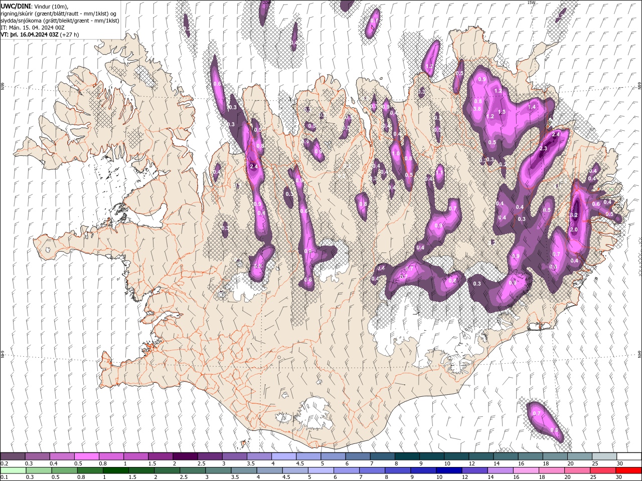Click the 'rigning/skúrir' legend description line
The height and width of the screenshot is (481, 642).
59,14
